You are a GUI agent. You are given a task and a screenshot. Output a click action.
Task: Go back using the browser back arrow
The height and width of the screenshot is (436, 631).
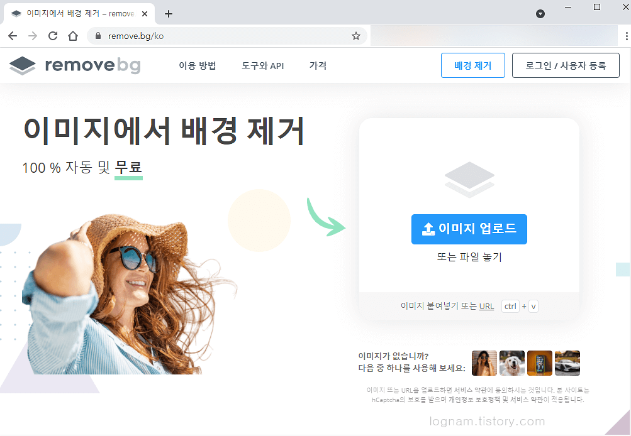[x=13, y=36]
